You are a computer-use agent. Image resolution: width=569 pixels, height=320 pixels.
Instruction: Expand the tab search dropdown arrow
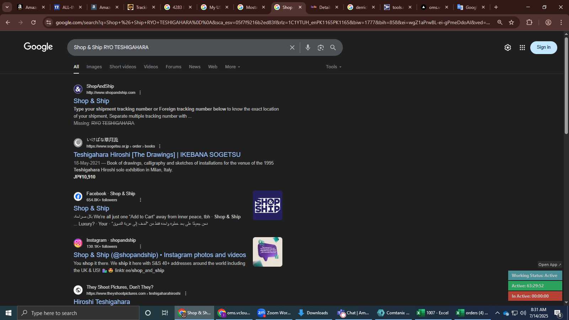click(7, 7)
